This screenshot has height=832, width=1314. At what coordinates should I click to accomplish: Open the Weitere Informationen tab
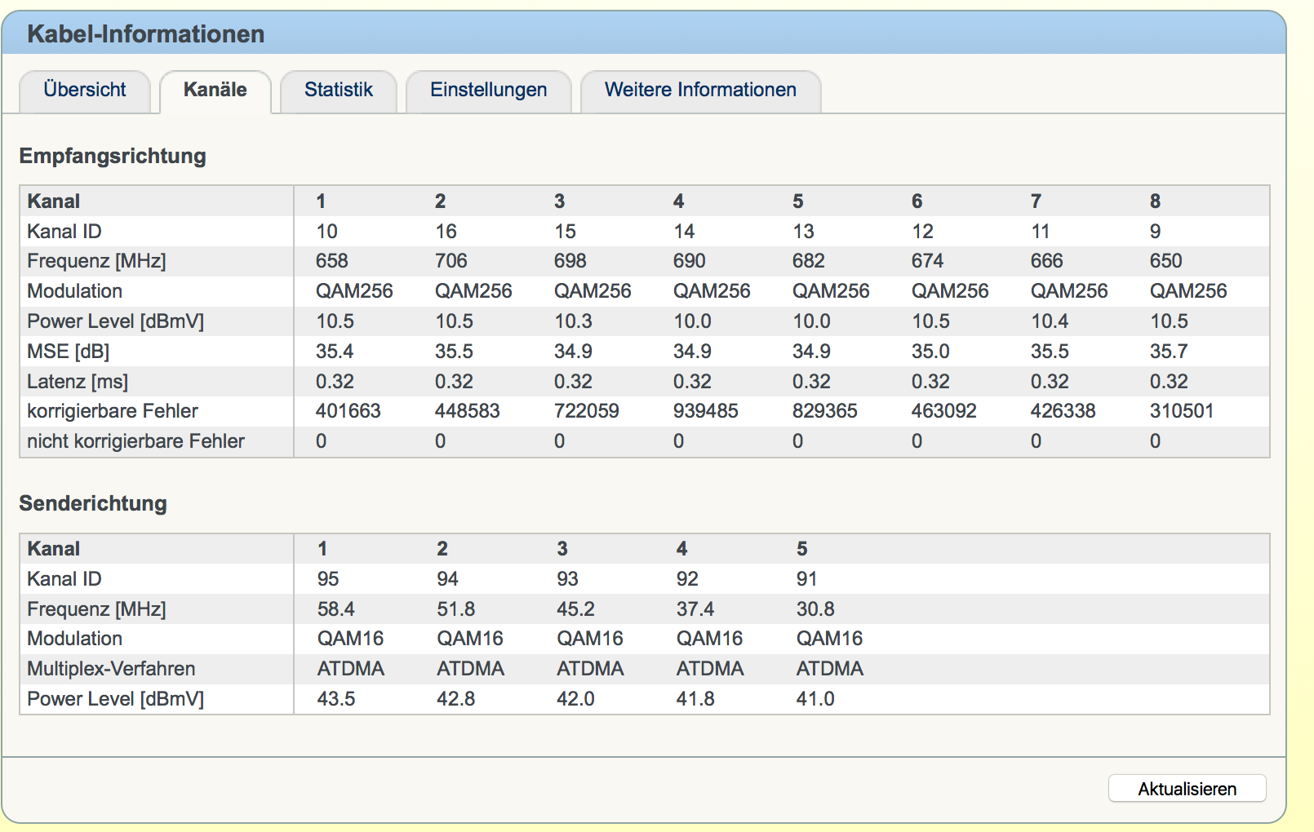[x=699, y=90]
